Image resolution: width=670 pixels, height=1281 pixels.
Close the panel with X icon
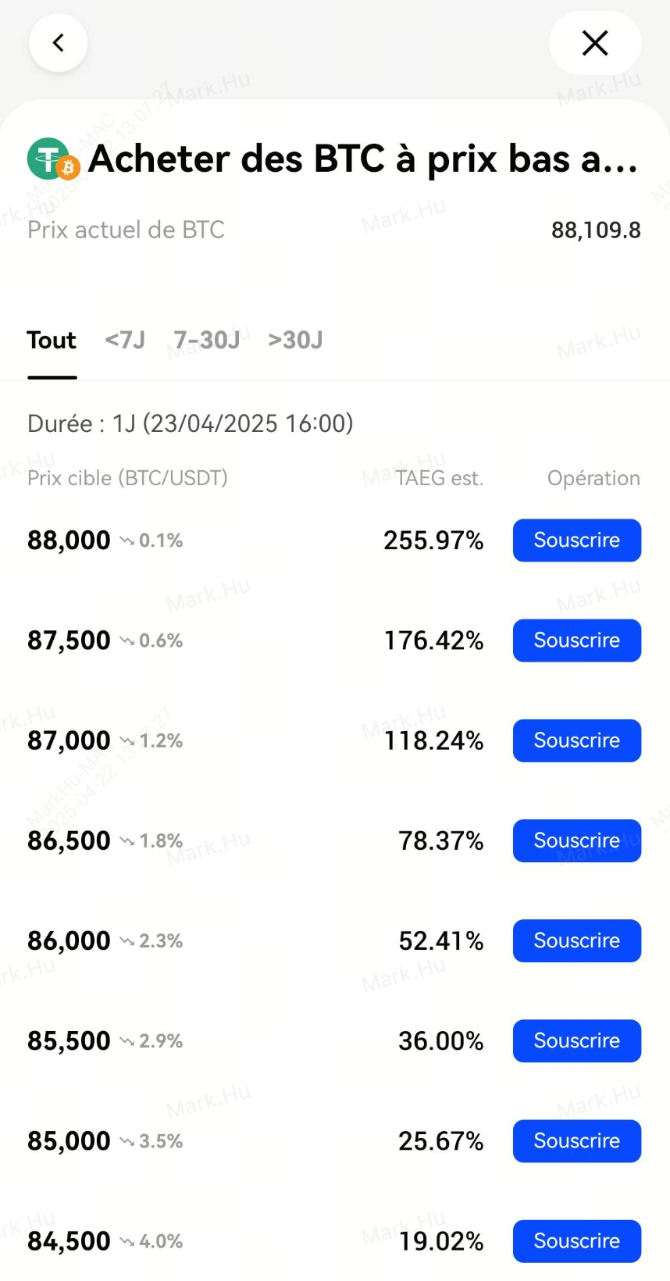595,43
